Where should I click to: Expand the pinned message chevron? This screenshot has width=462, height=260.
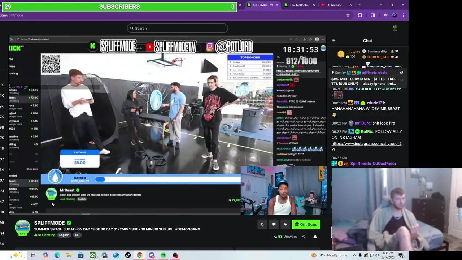tap(401, 80)
